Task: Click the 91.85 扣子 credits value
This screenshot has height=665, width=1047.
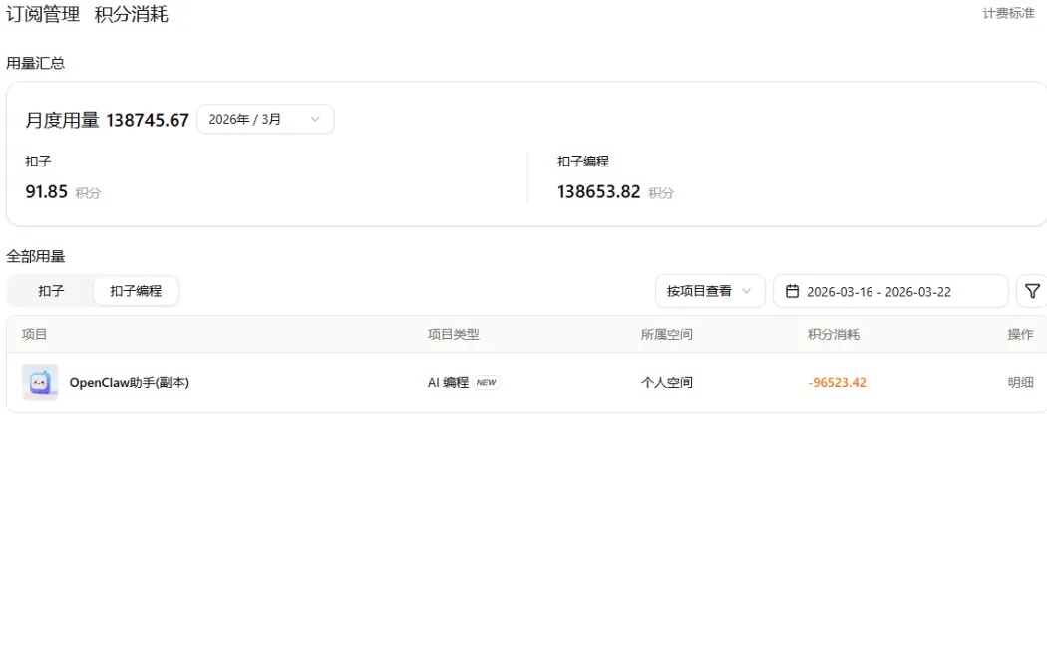Action: click(47, 192)
